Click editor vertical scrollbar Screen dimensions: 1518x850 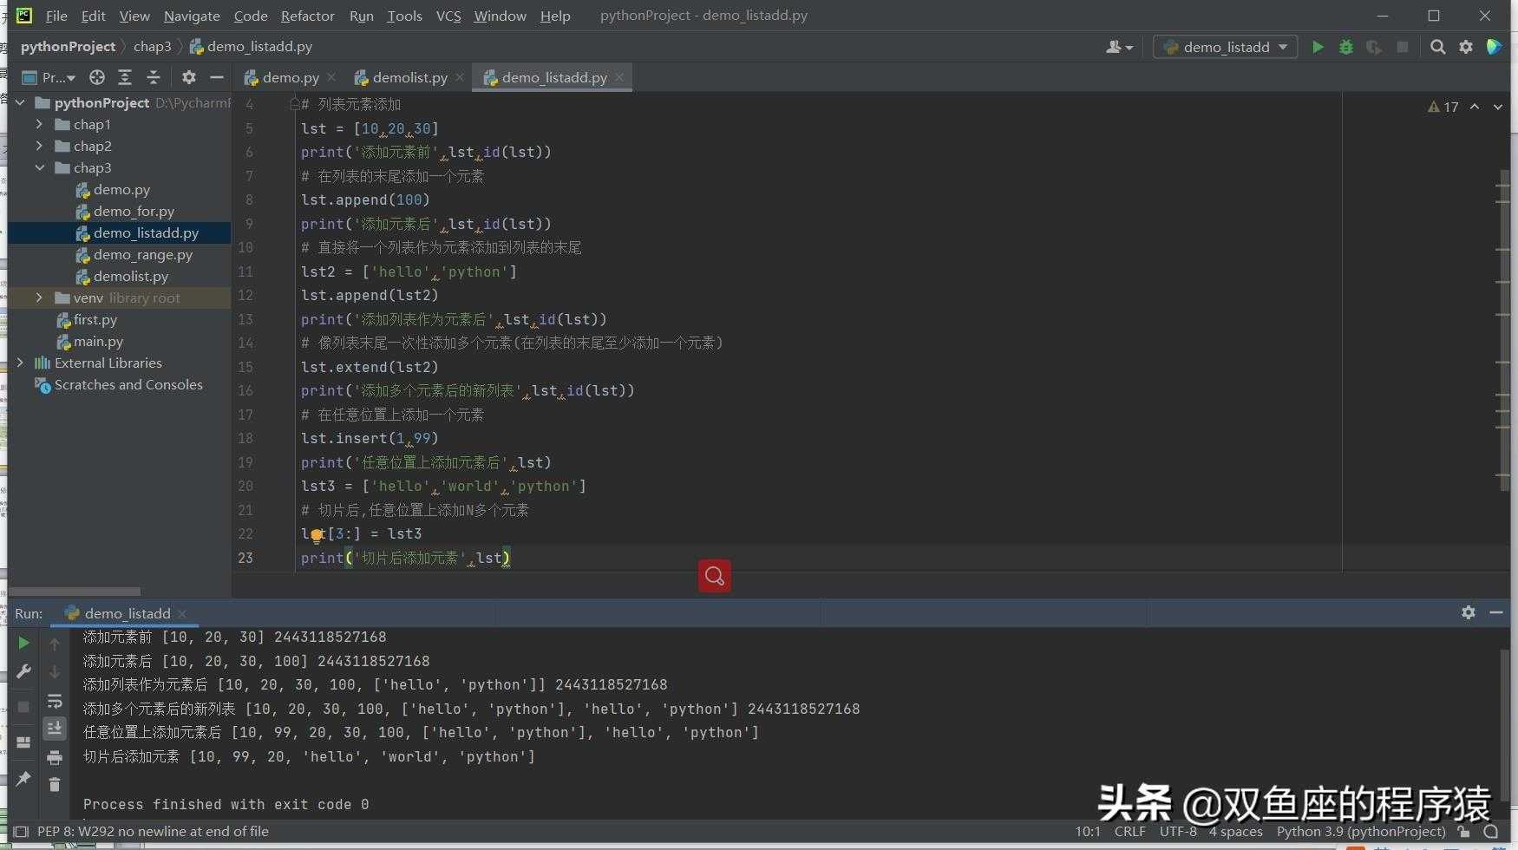coord(1503,330)
